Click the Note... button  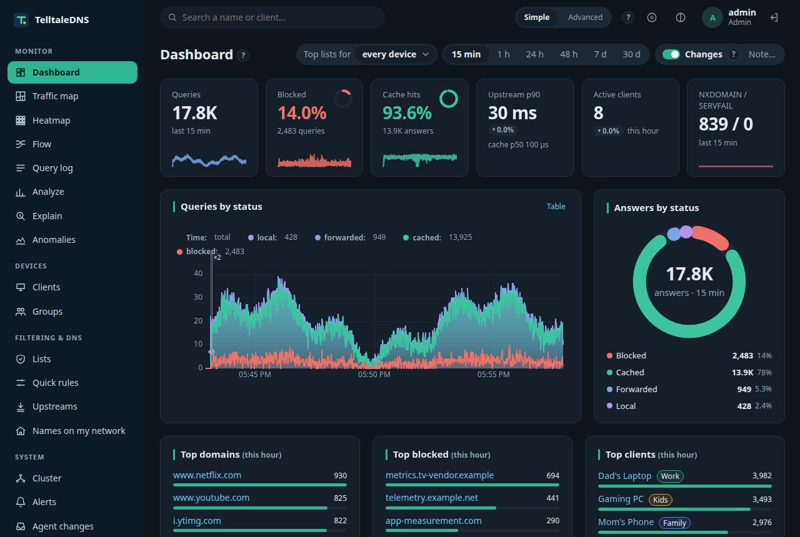(x=762, y=54)
